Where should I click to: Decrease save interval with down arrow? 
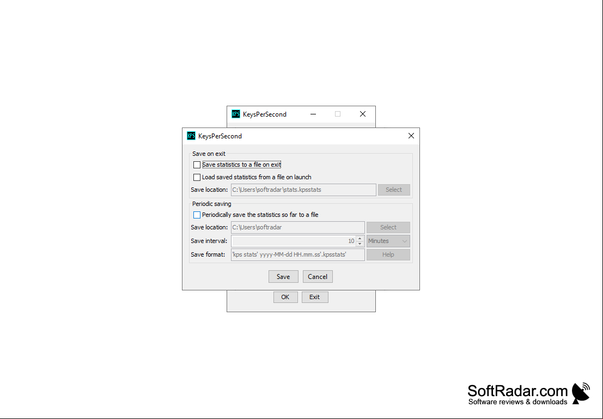pyautogui.click(x=360, y=244)
